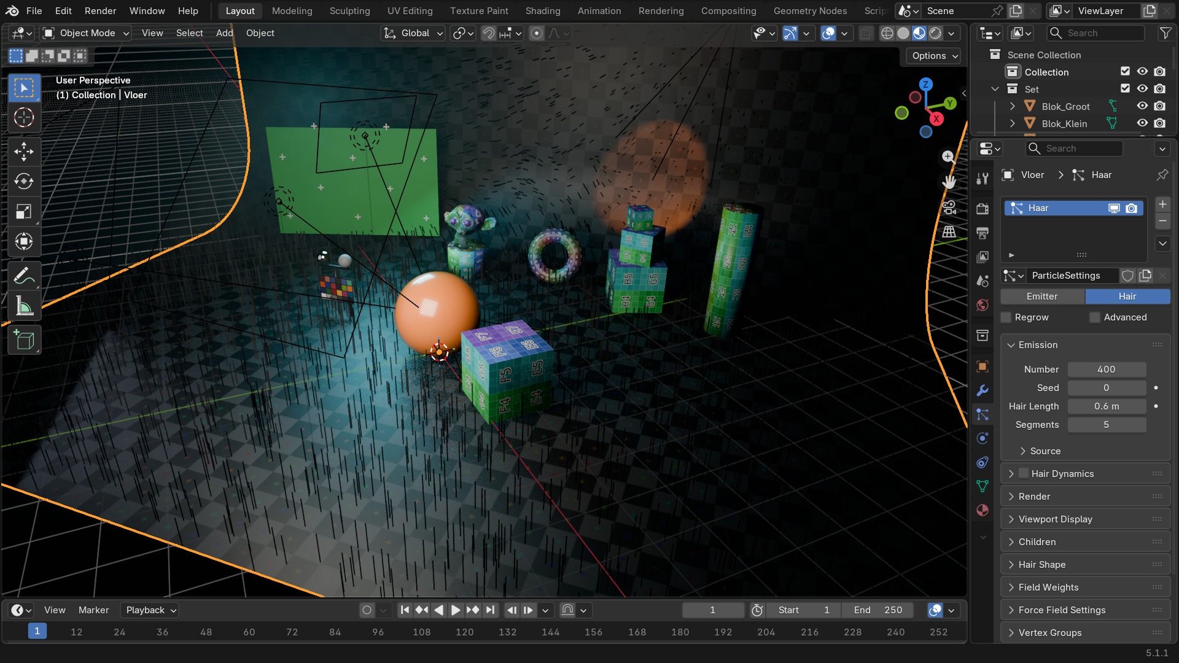
Task: Switch to the Shading workspace tab
Action: click(543, 11)
